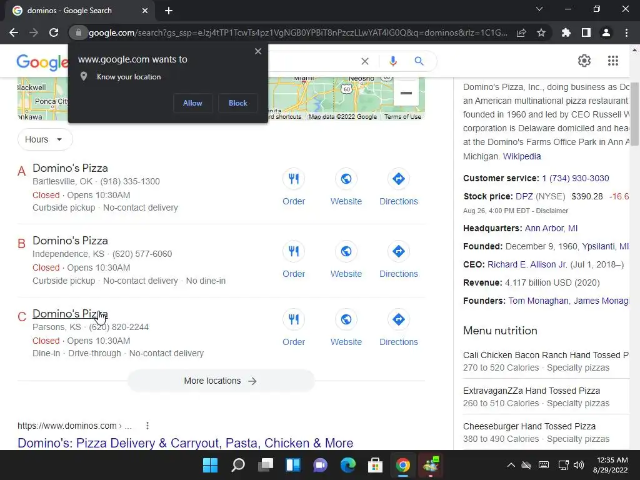Open the Domino's: Pizza Delivery & Carryout result
The image size is (640, 480).
tap(185, 443)
